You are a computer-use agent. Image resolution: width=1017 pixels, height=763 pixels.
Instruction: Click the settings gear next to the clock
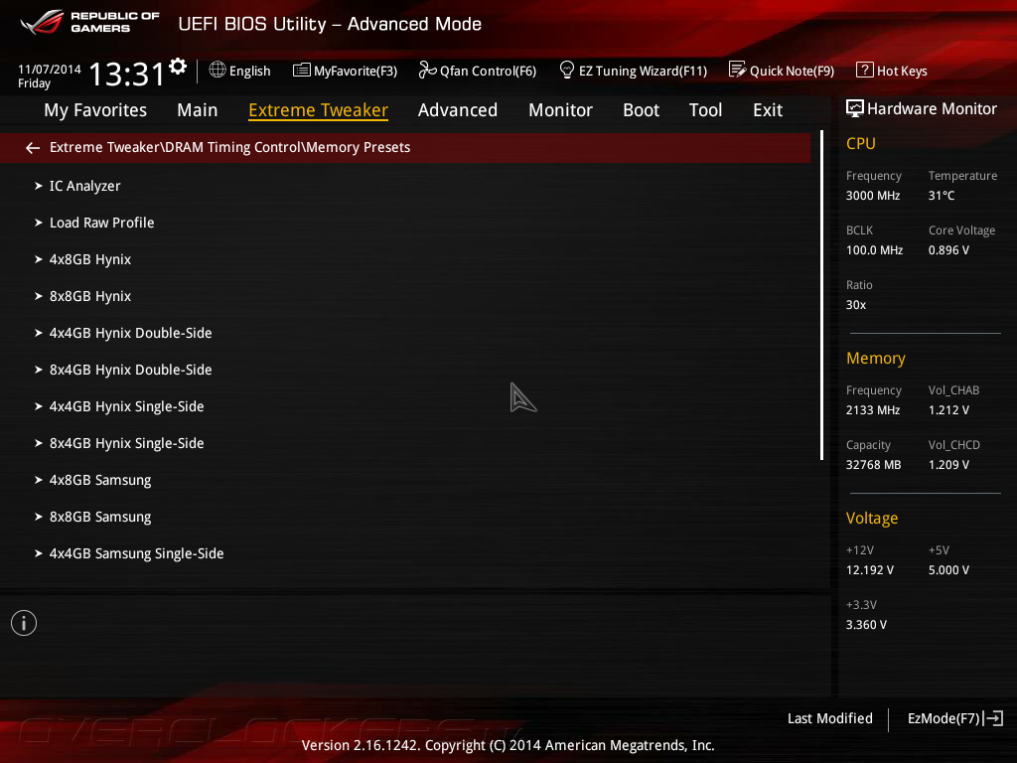click(x=178, y=67)
